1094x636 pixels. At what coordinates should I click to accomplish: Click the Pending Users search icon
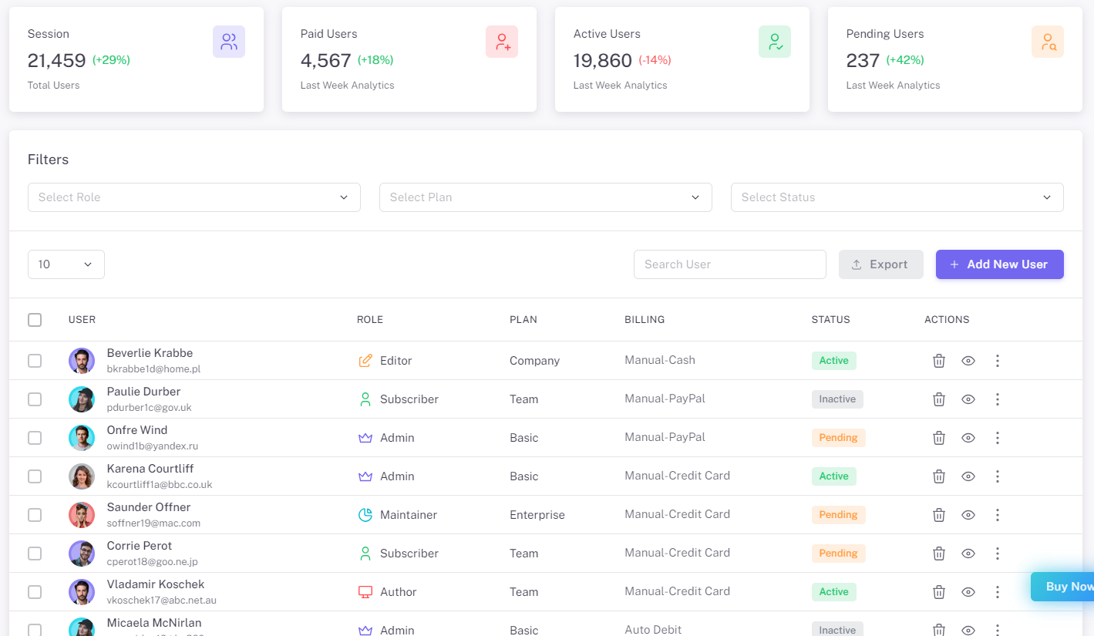[x=1048, y=42]
